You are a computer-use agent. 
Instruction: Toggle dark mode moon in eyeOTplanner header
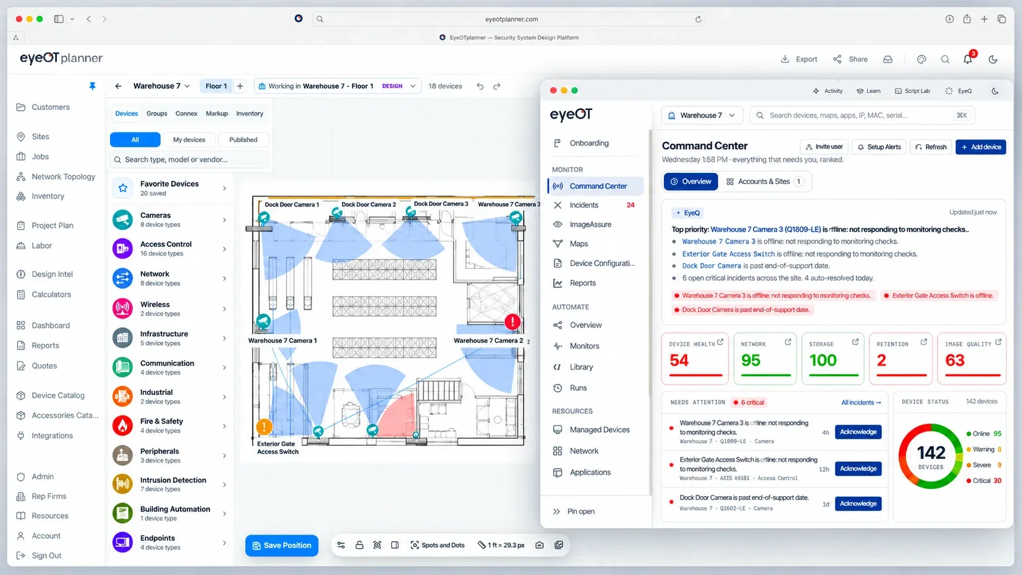[x=993, y=59]
